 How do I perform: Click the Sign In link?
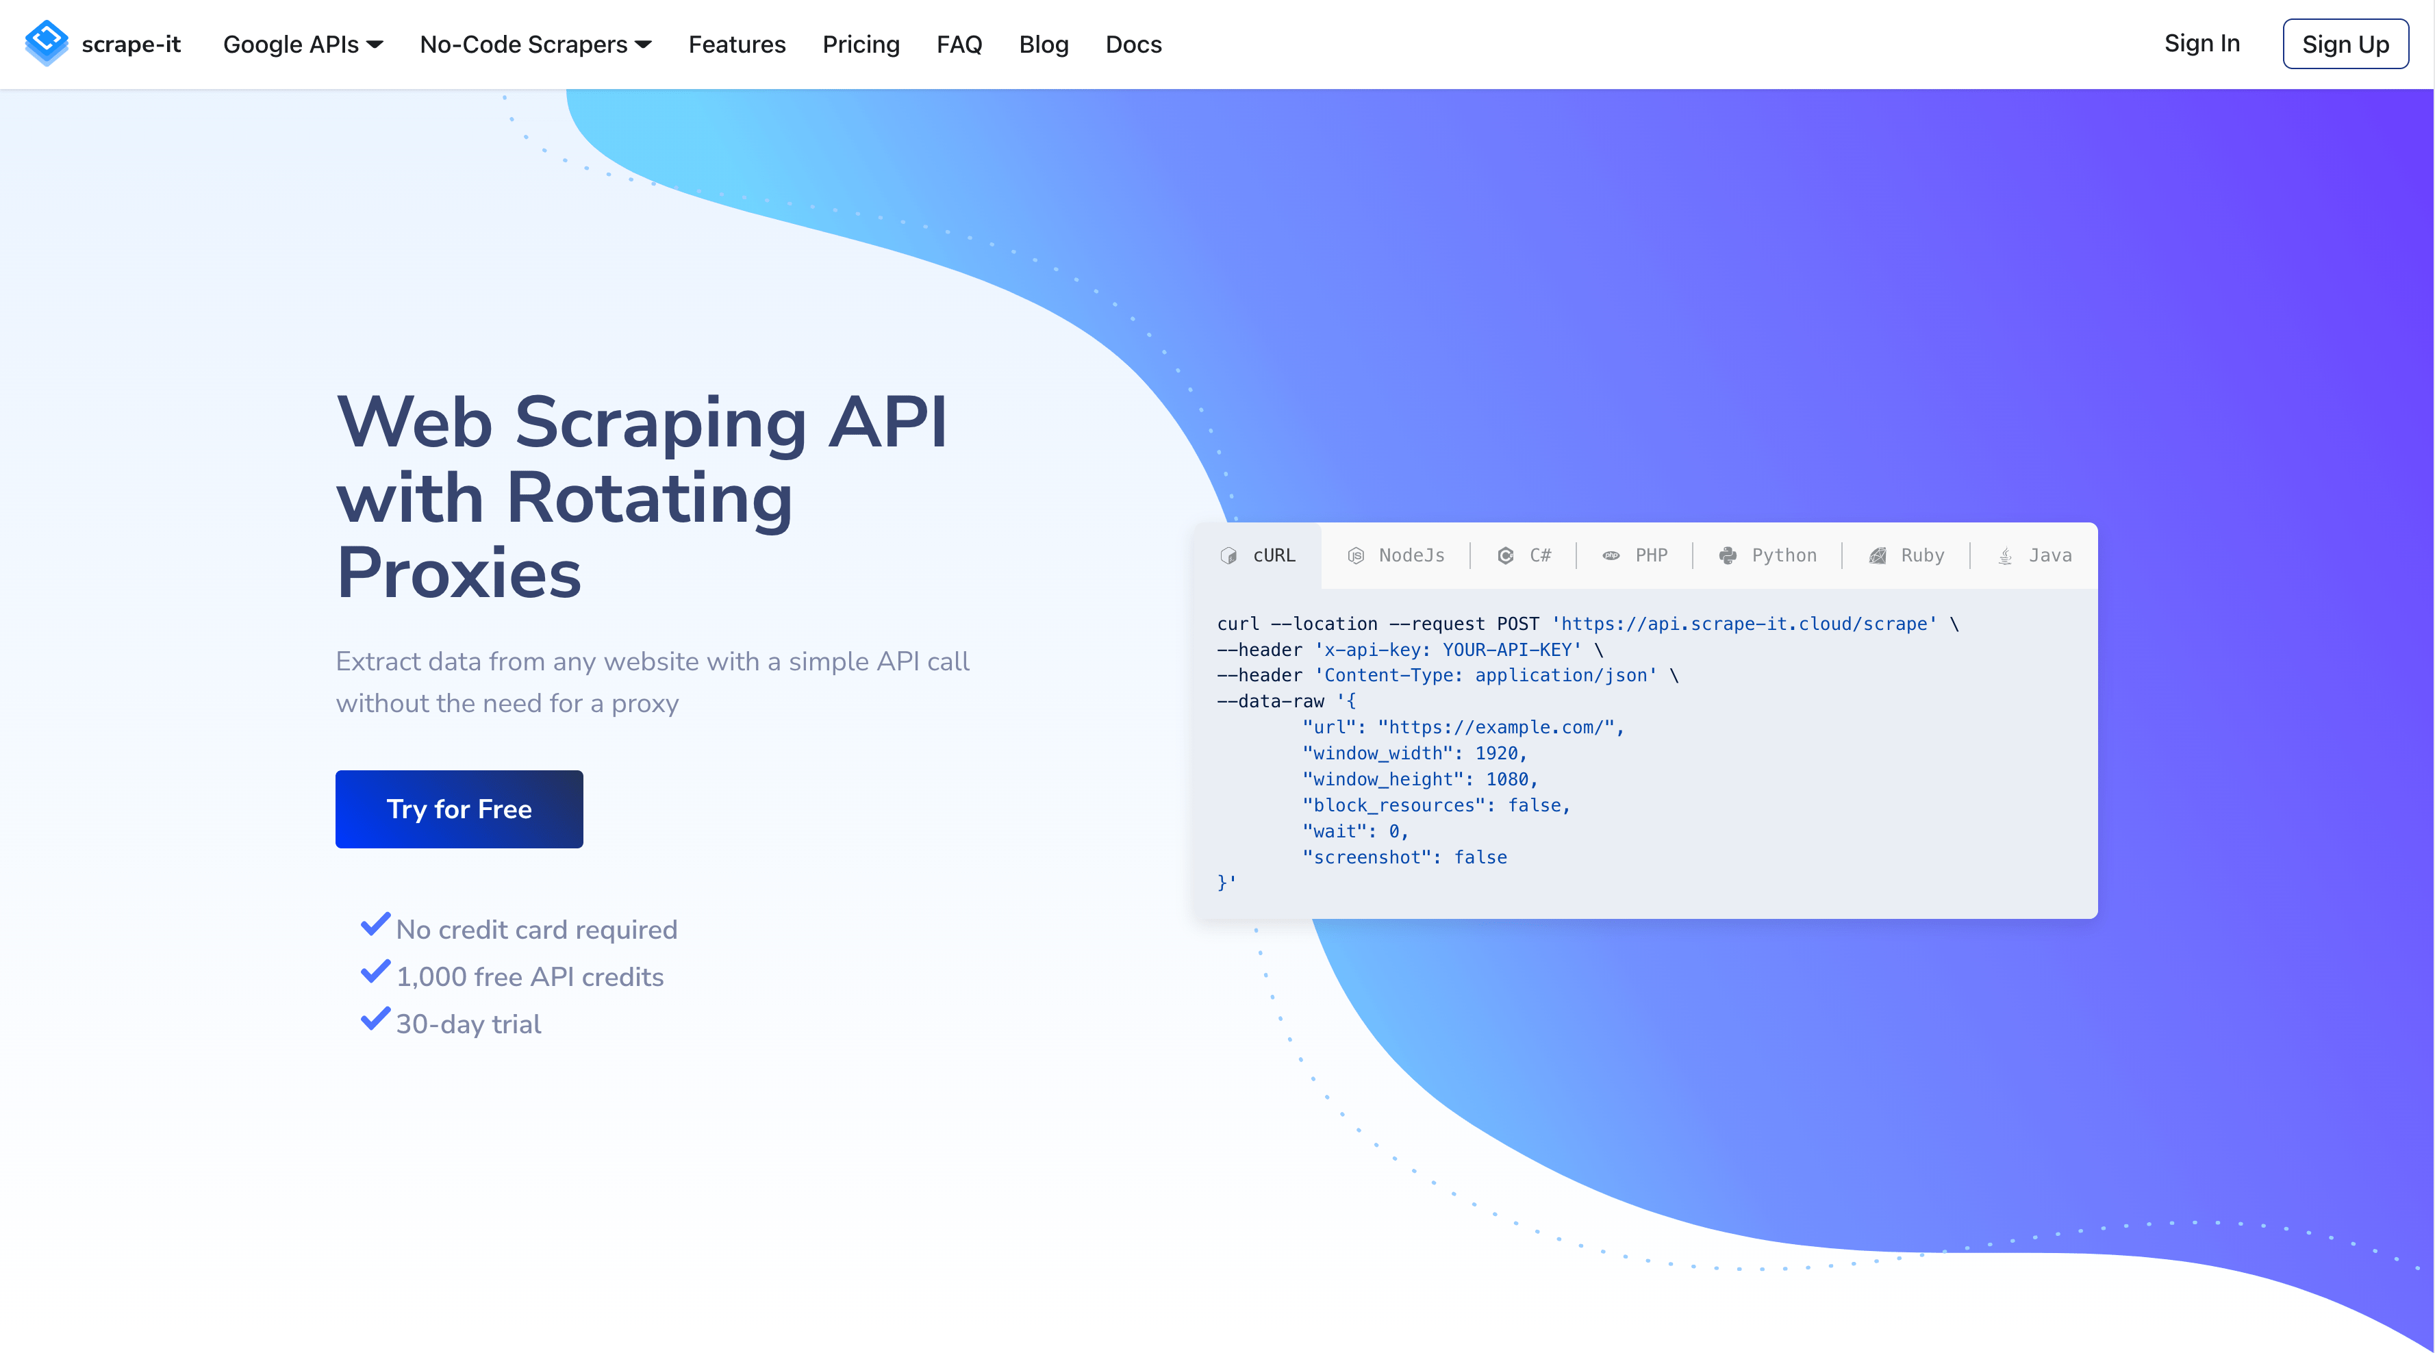point(2201,44)
